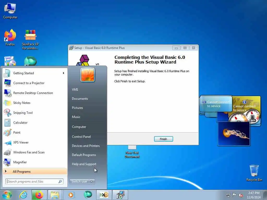Image resolution: width=267 pixels, height=200 pixels.
Task: Open the Computer desktop icon
Action: point(10,11)
